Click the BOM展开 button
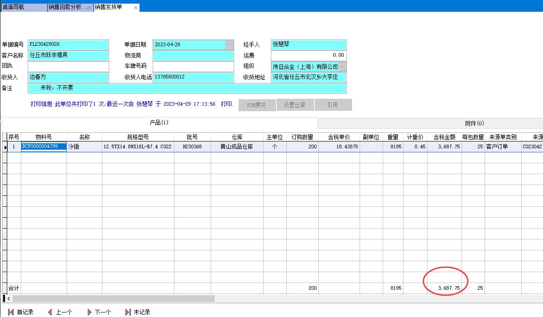543x317 pixels. point(256,105)
